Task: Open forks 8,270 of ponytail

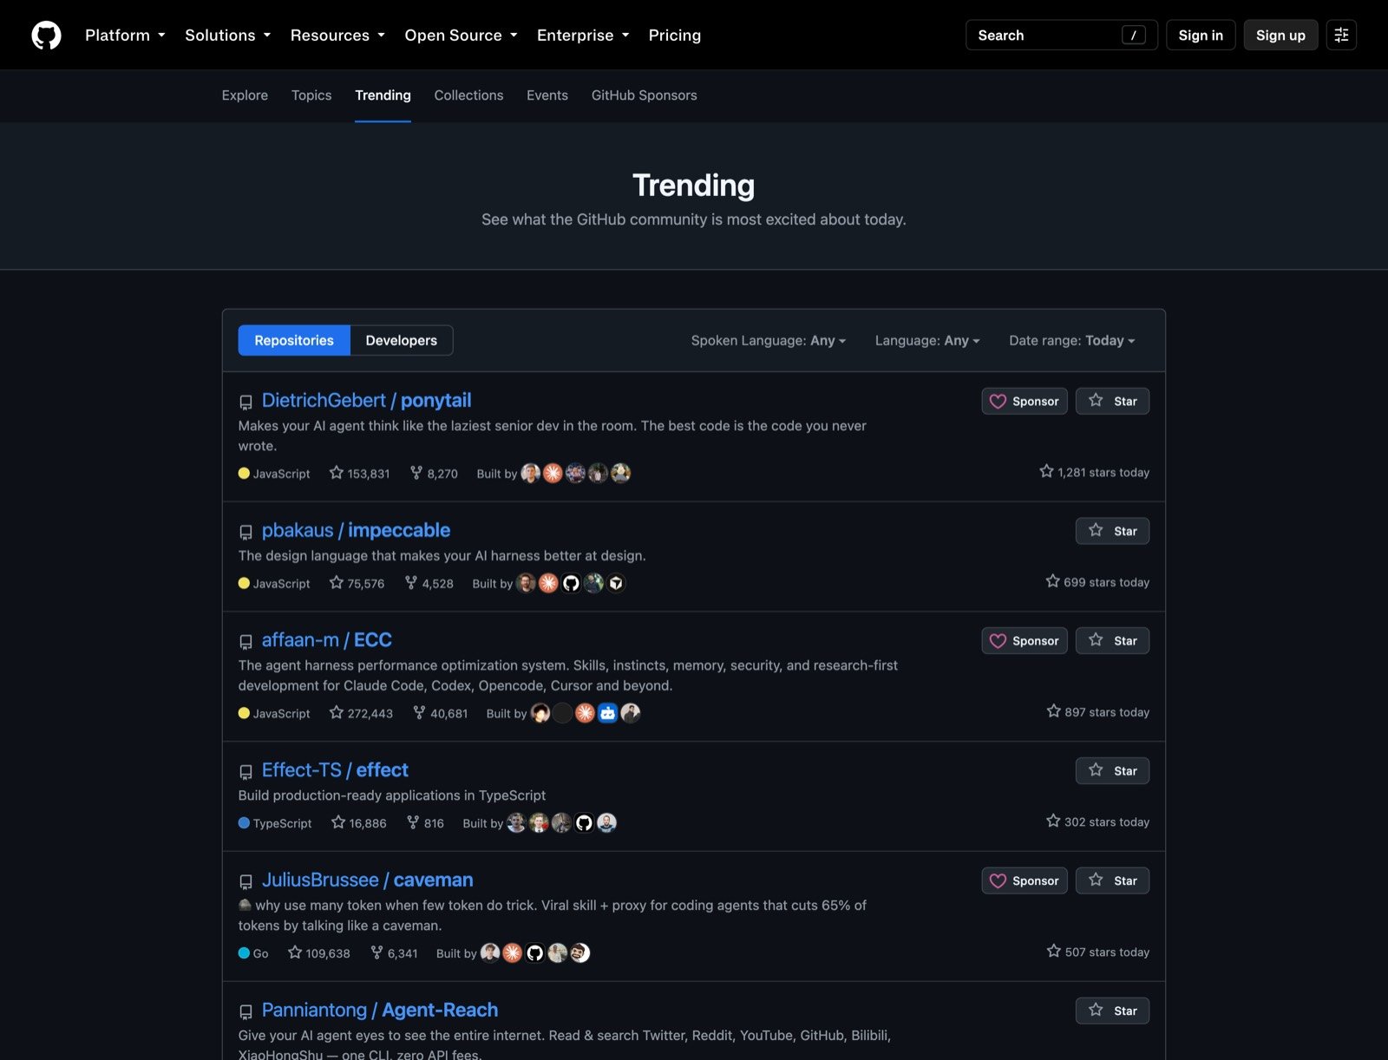Action: pos(434,474)
